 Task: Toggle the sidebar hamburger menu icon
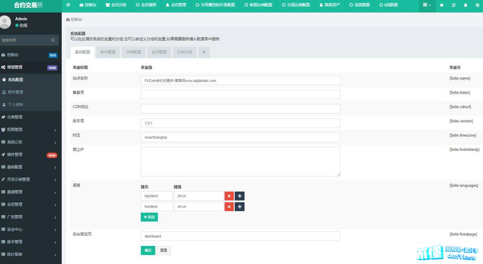[68, 5]
